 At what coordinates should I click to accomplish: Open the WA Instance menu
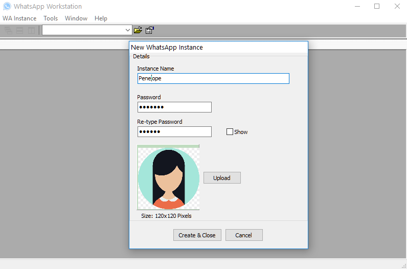click(19, 18)
